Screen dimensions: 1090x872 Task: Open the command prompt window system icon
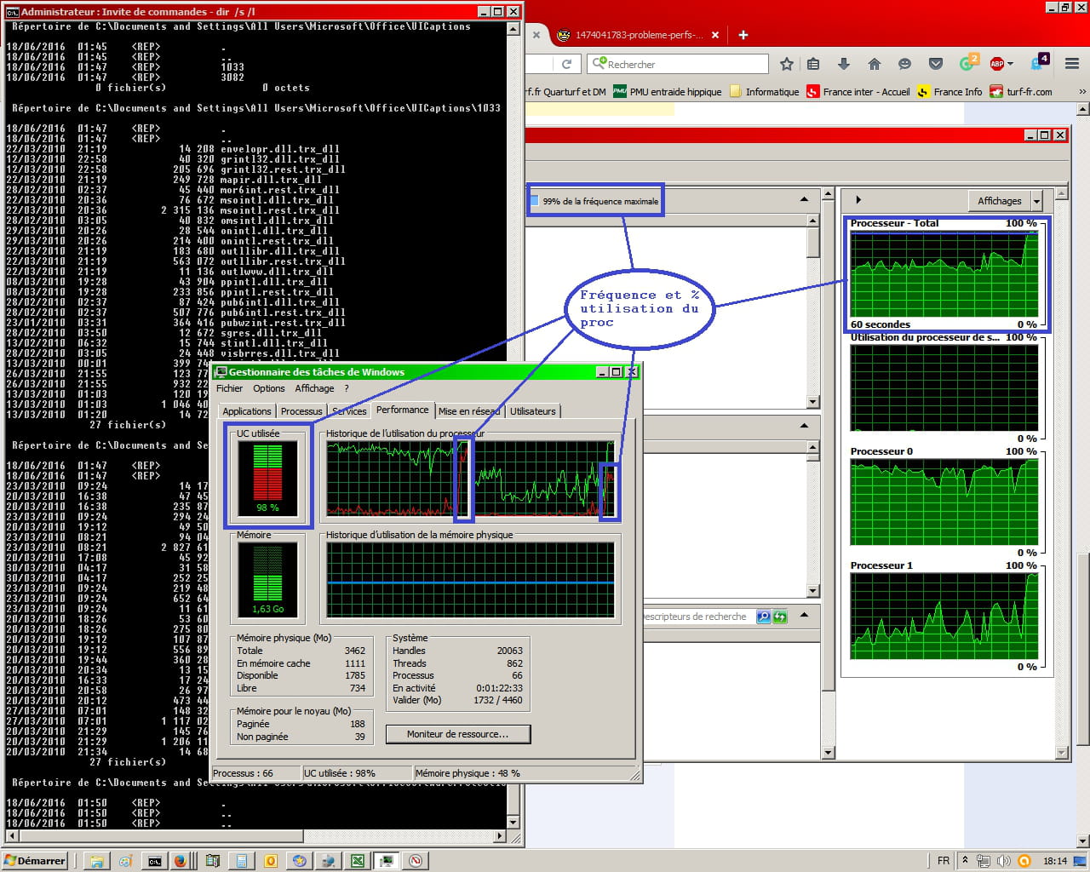[x=13, y=12]
